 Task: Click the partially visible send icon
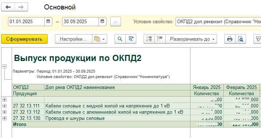(x=257, y=39)
